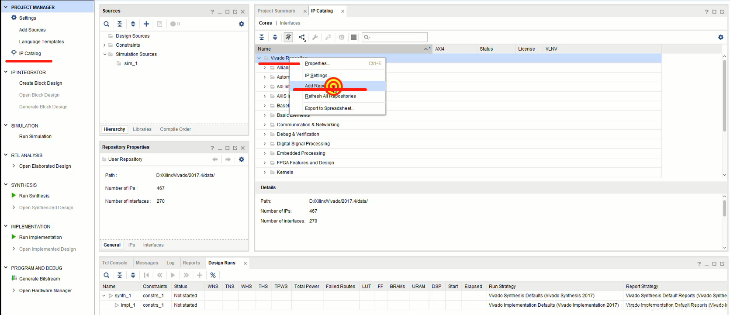The height and width of the screenshot is (315, 730).
Task: Sort IP list by Name column header
Action: [x=343, y=49]
